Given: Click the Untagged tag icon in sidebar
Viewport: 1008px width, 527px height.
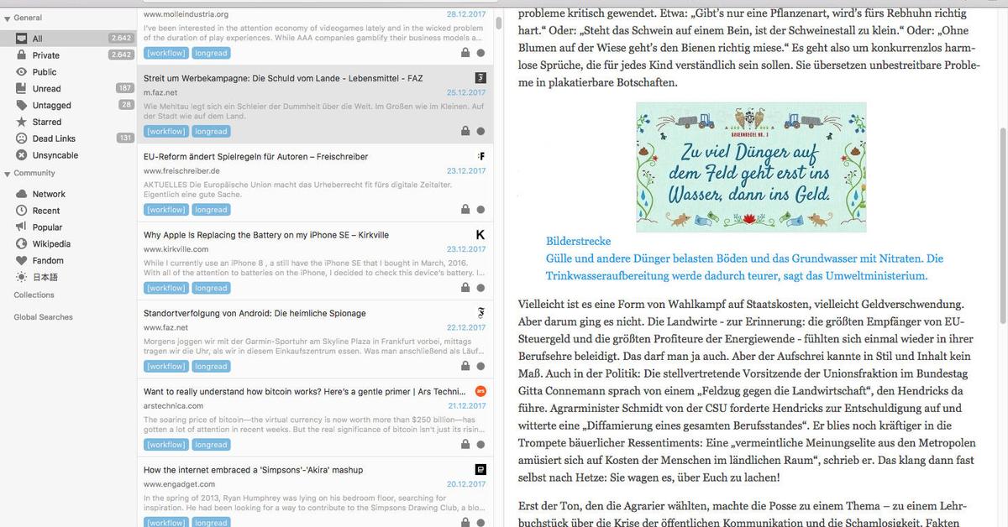Looking at the screenshot, I should pyautogui.click(x=22, y=106).
